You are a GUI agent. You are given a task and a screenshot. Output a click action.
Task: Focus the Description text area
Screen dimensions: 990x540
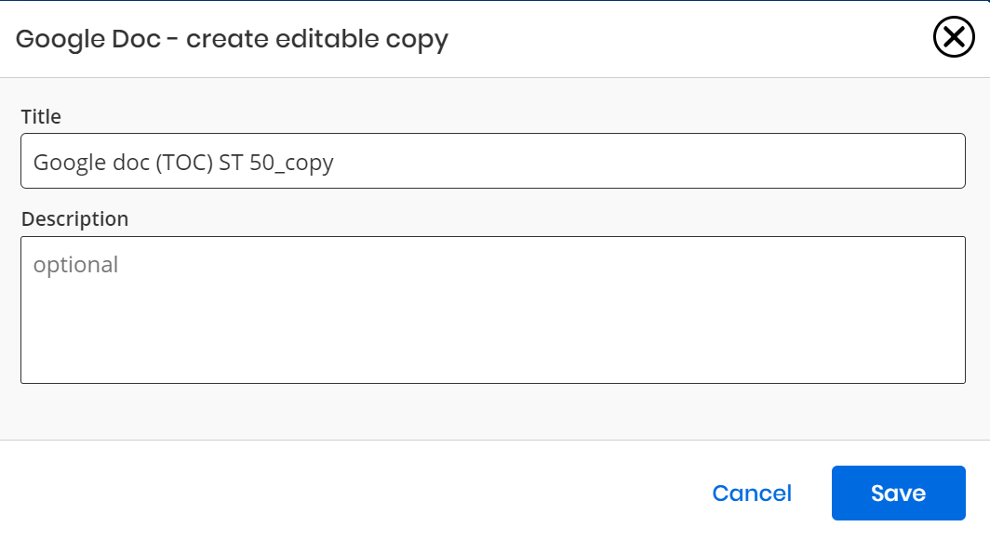point(492,310)
